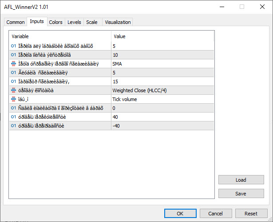The image size is (273, 222).
Task: Edit the value -40 field
Action: pyautogui.click(x=162, y=126)
